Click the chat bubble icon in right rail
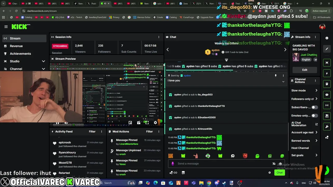Image resolution: width=333 pixels, height=187 pixels. (x=327, y=95)
